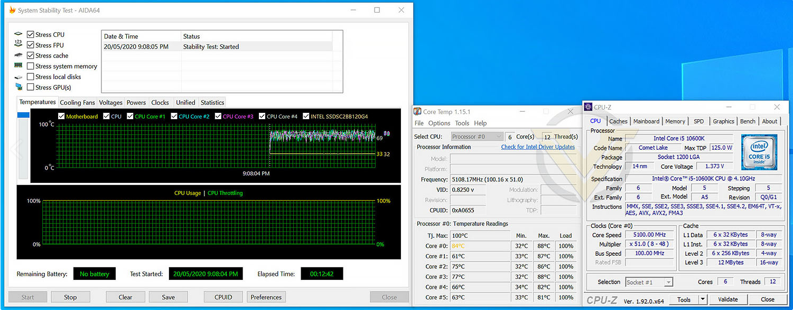Switch to Clocks tab
Image resolution: width=793 pixels, height=310 pixels.
160,103
